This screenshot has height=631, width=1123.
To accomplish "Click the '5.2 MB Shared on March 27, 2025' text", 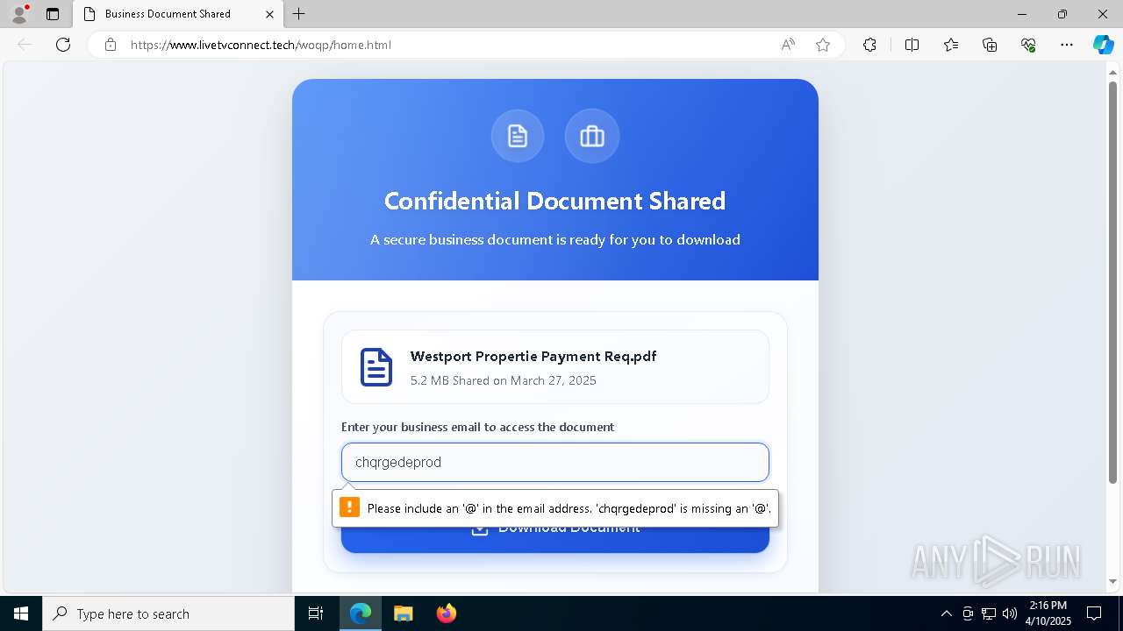I will (x=504, y=380).
